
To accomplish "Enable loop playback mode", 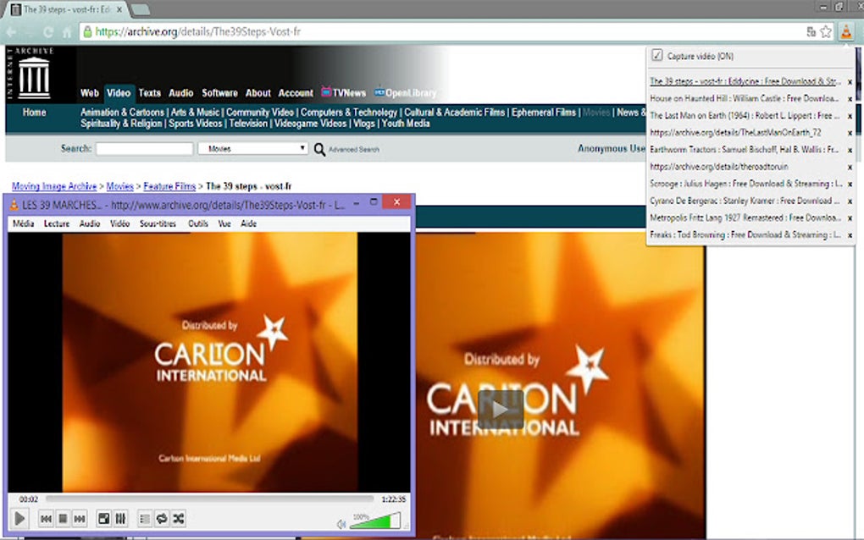I will tap(161, 519).
